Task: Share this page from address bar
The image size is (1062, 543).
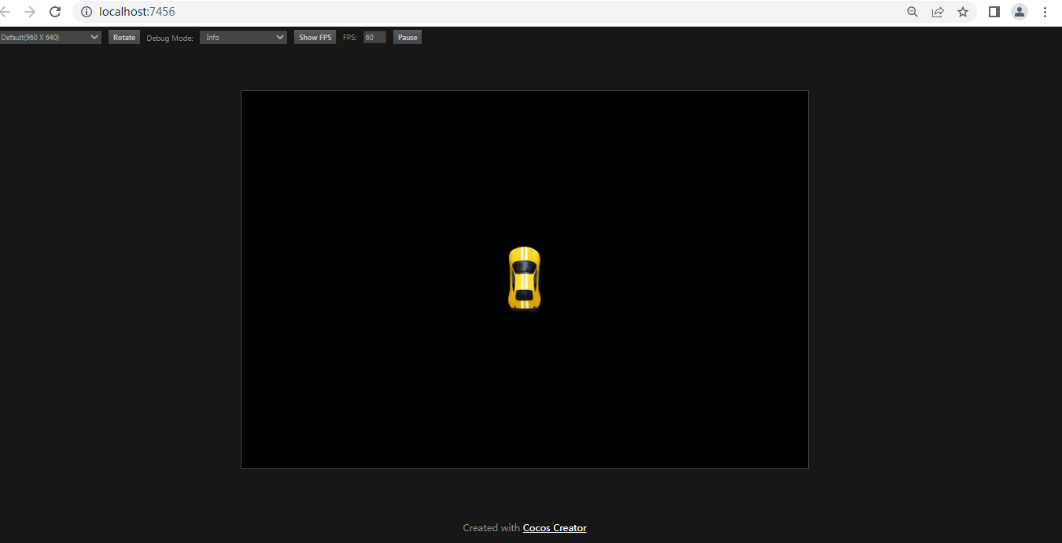Action: 938,12
